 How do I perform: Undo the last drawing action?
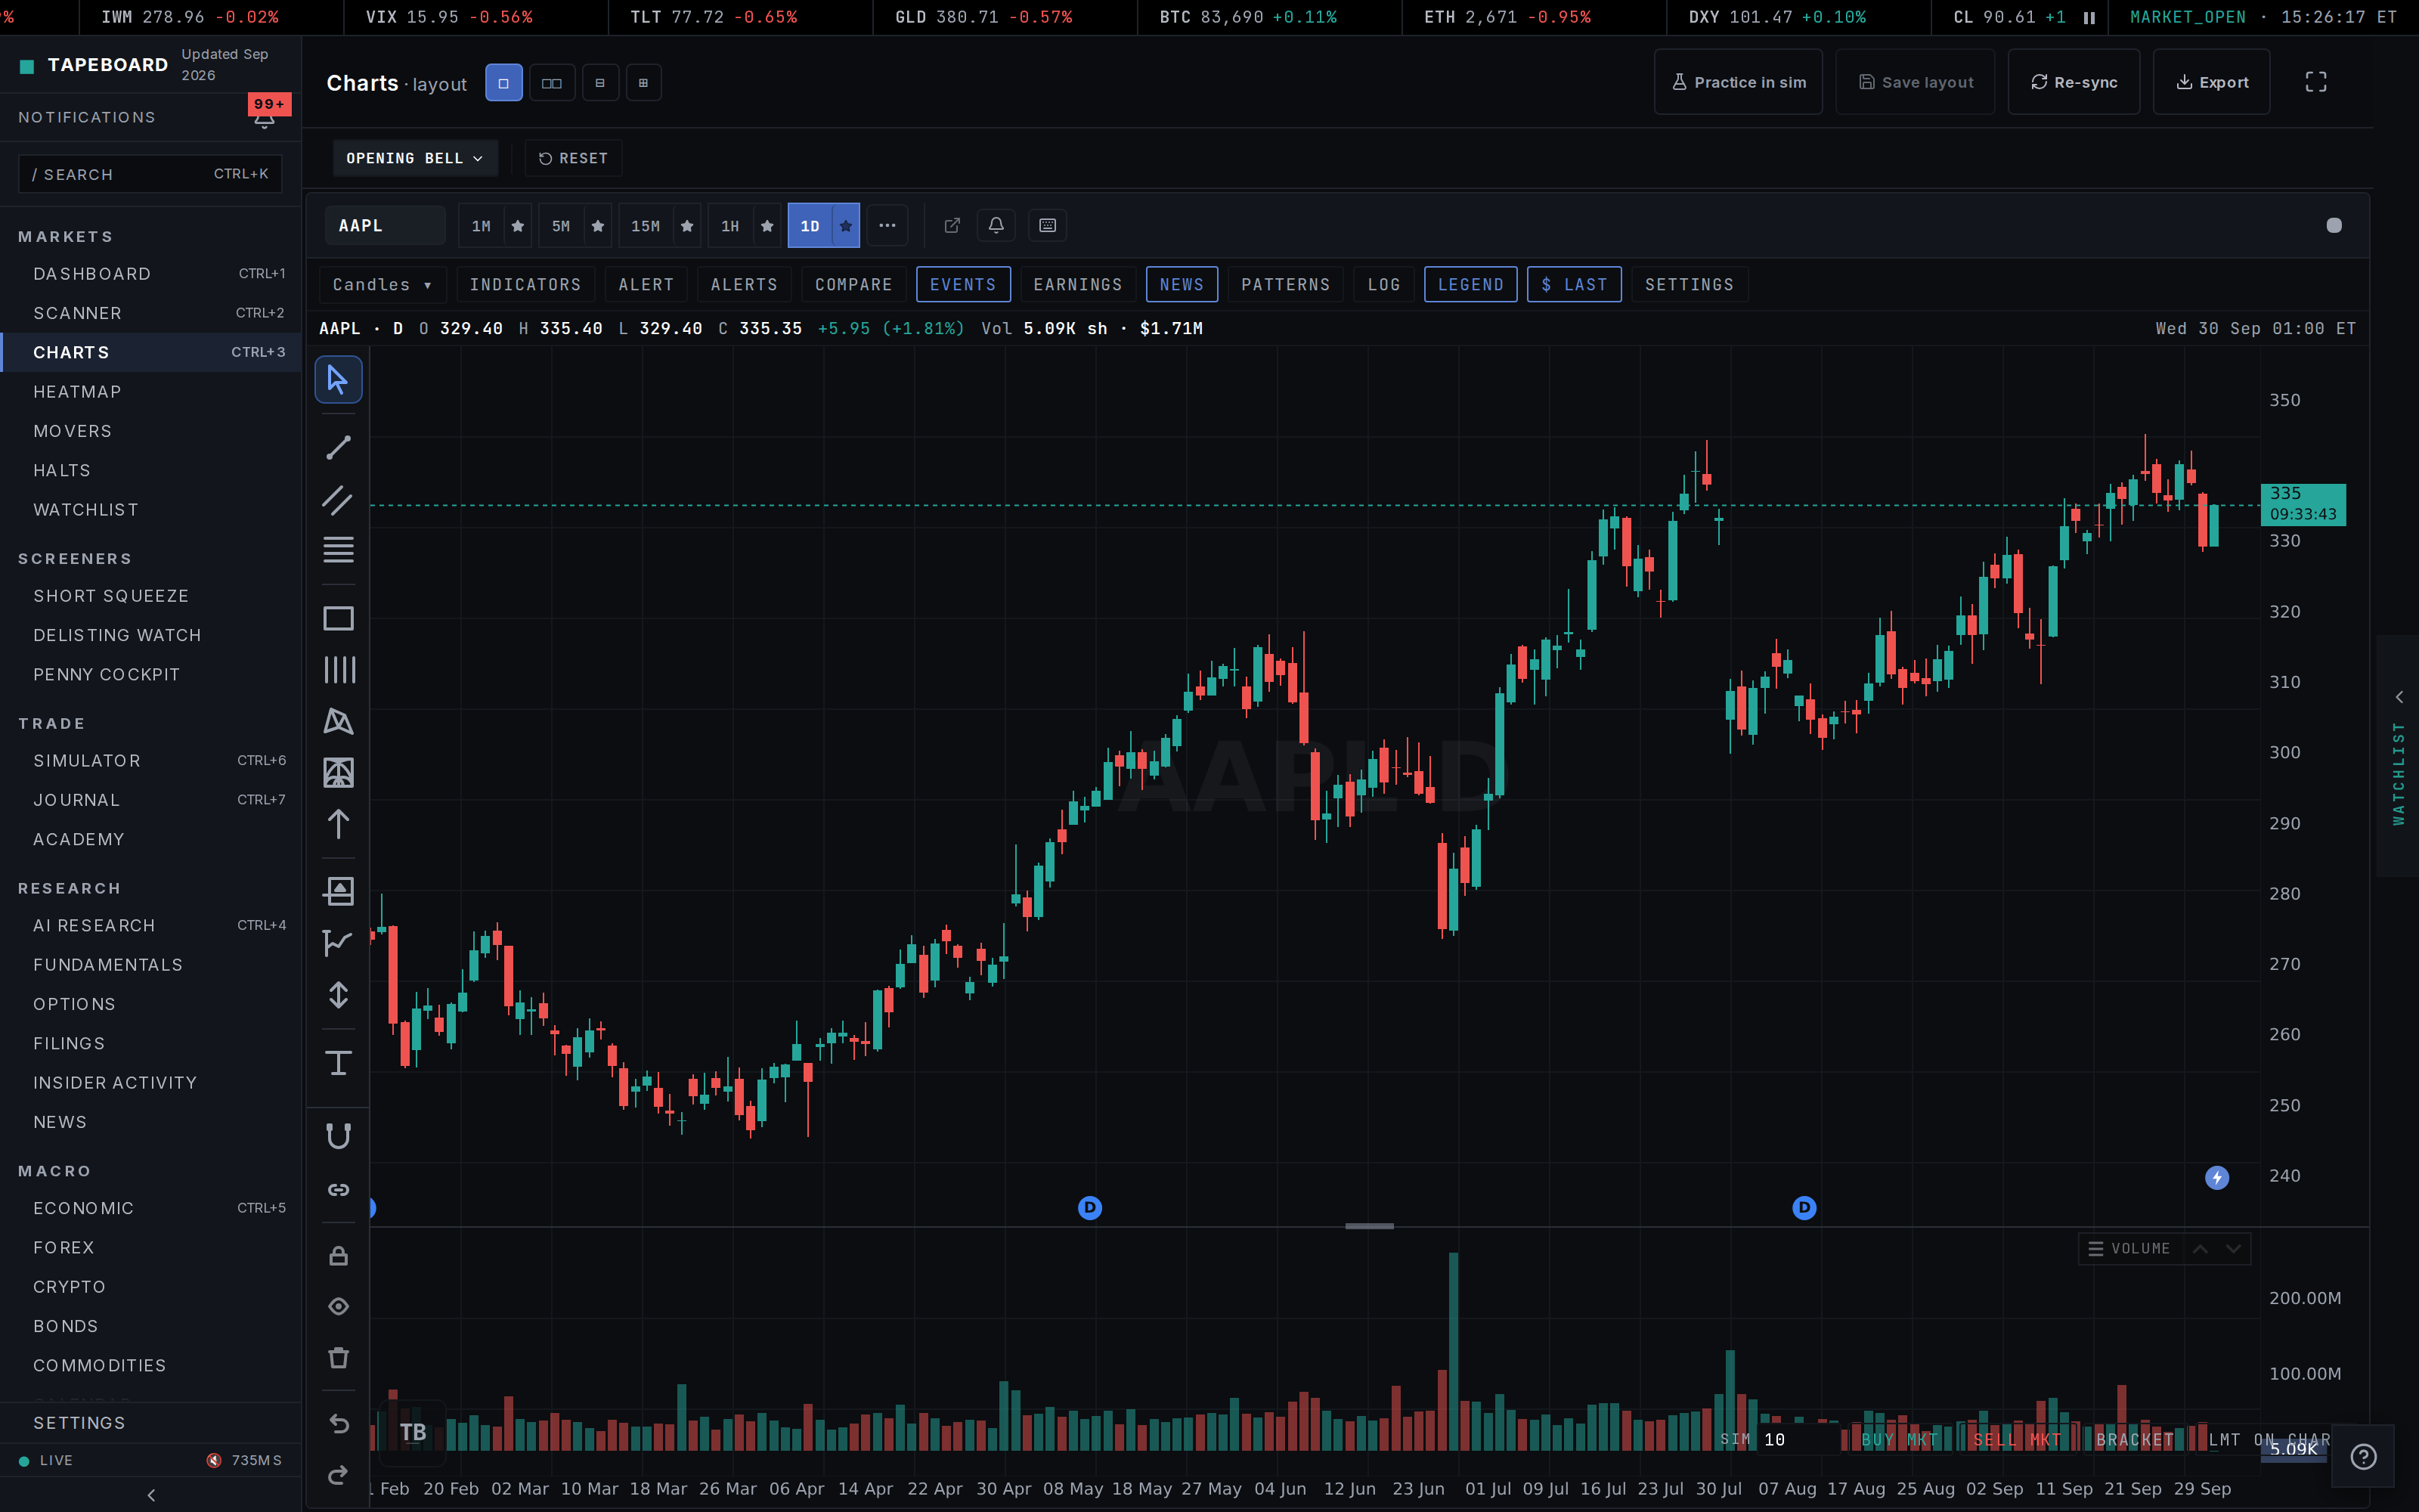tap(338, 1424)
